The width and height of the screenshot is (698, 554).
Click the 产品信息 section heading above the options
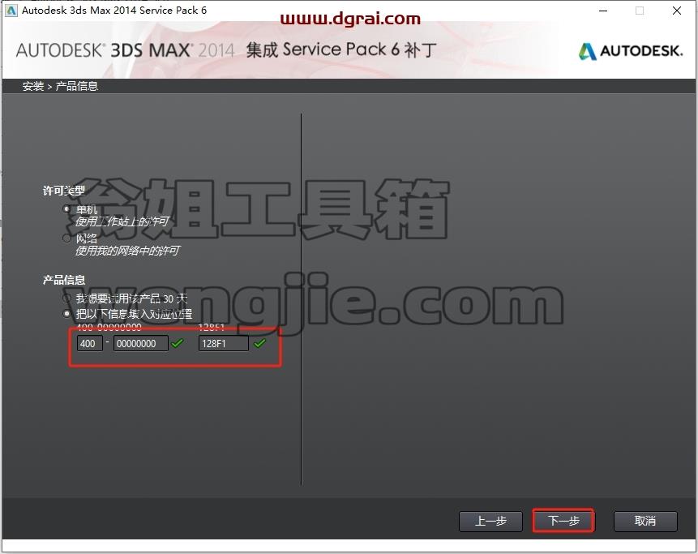coord(64,280)
